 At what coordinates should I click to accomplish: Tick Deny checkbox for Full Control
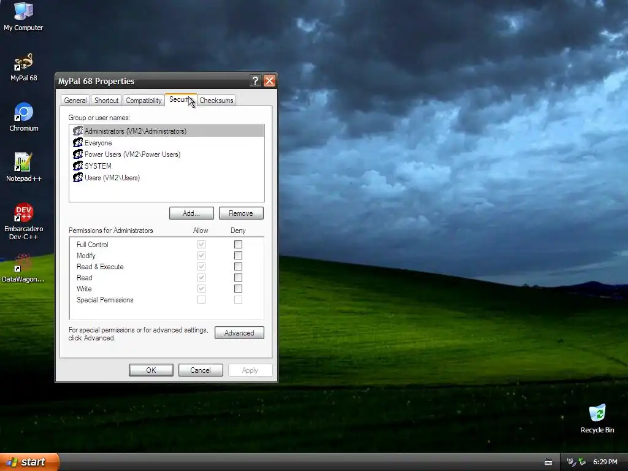tap(238, 244)
